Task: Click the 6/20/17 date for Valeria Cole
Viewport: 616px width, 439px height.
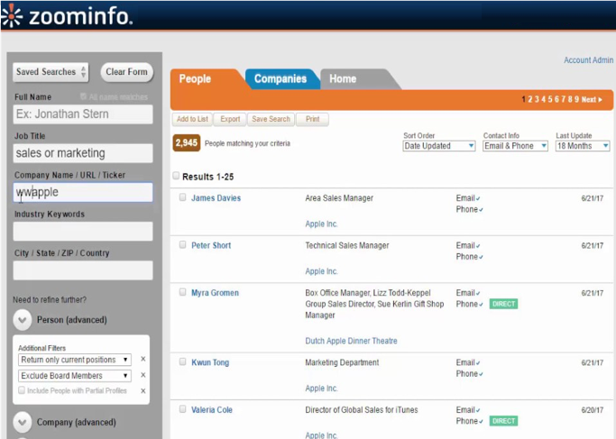Action: tap(592, 410)
